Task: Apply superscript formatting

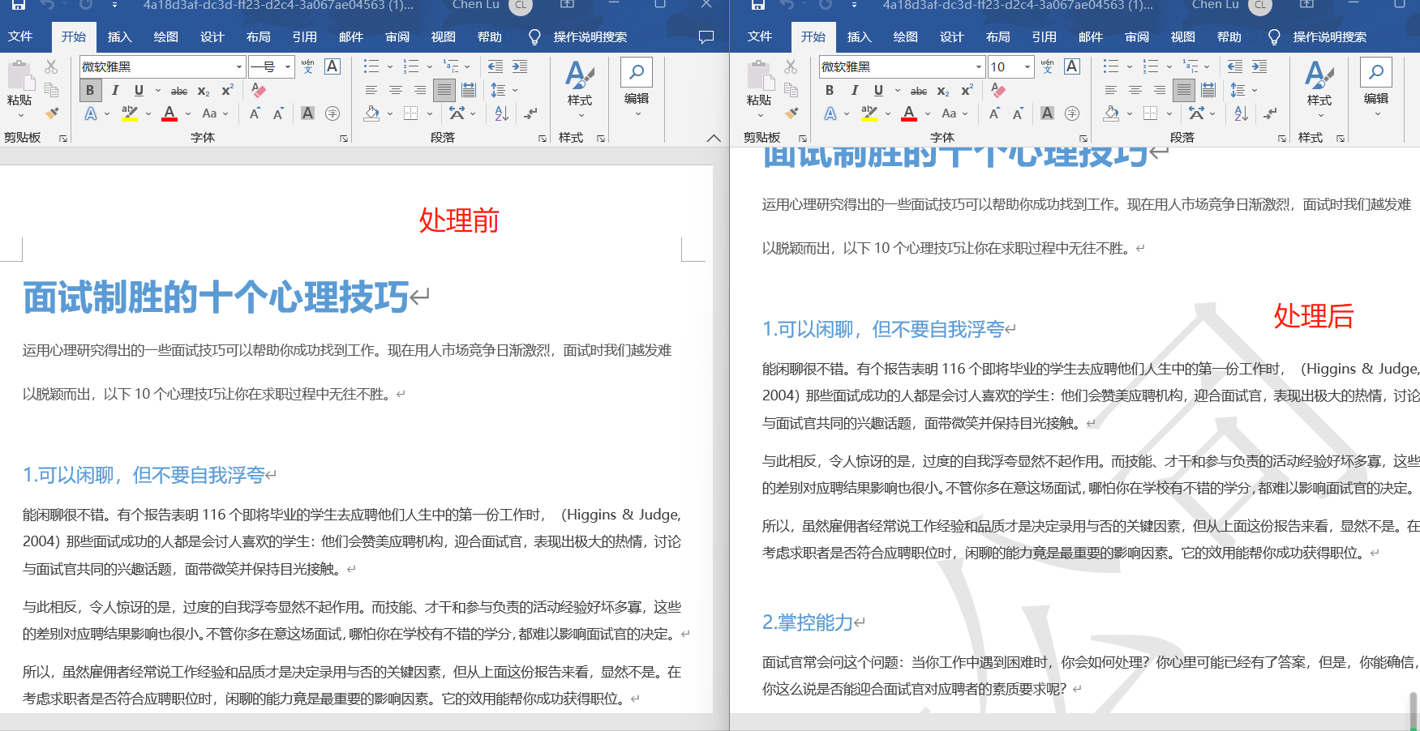Action: click(x=225, y=91)
